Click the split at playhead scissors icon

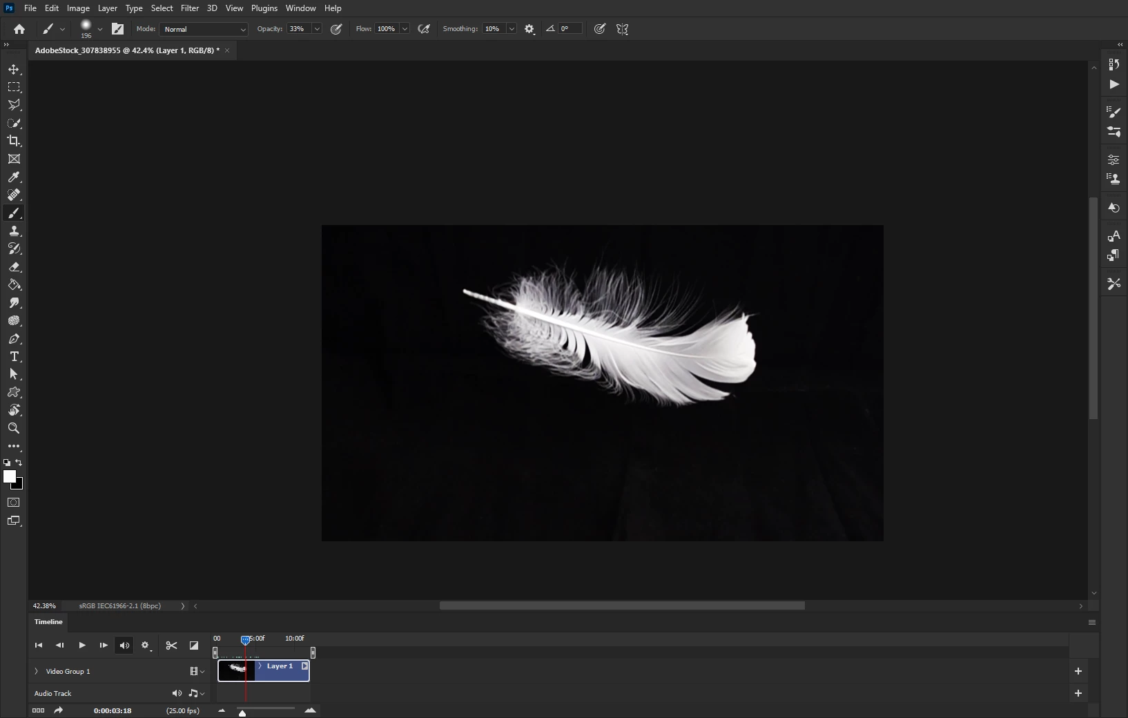[172, 646]
